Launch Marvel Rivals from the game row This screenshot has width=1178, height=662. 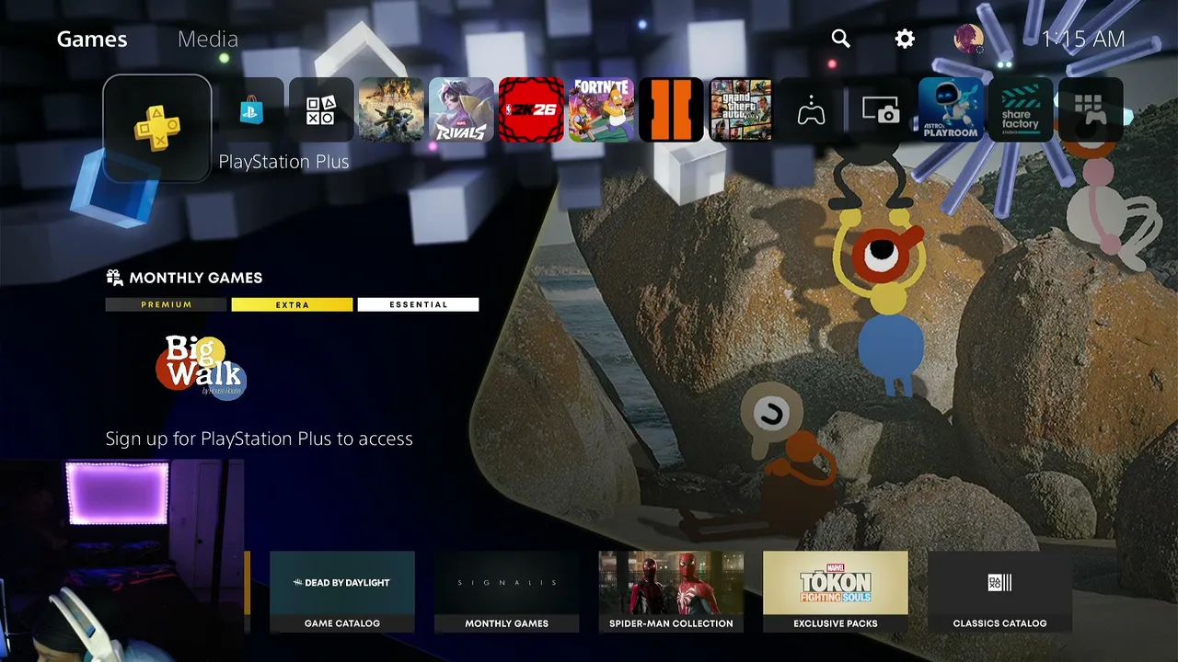(x=461, y=110)
